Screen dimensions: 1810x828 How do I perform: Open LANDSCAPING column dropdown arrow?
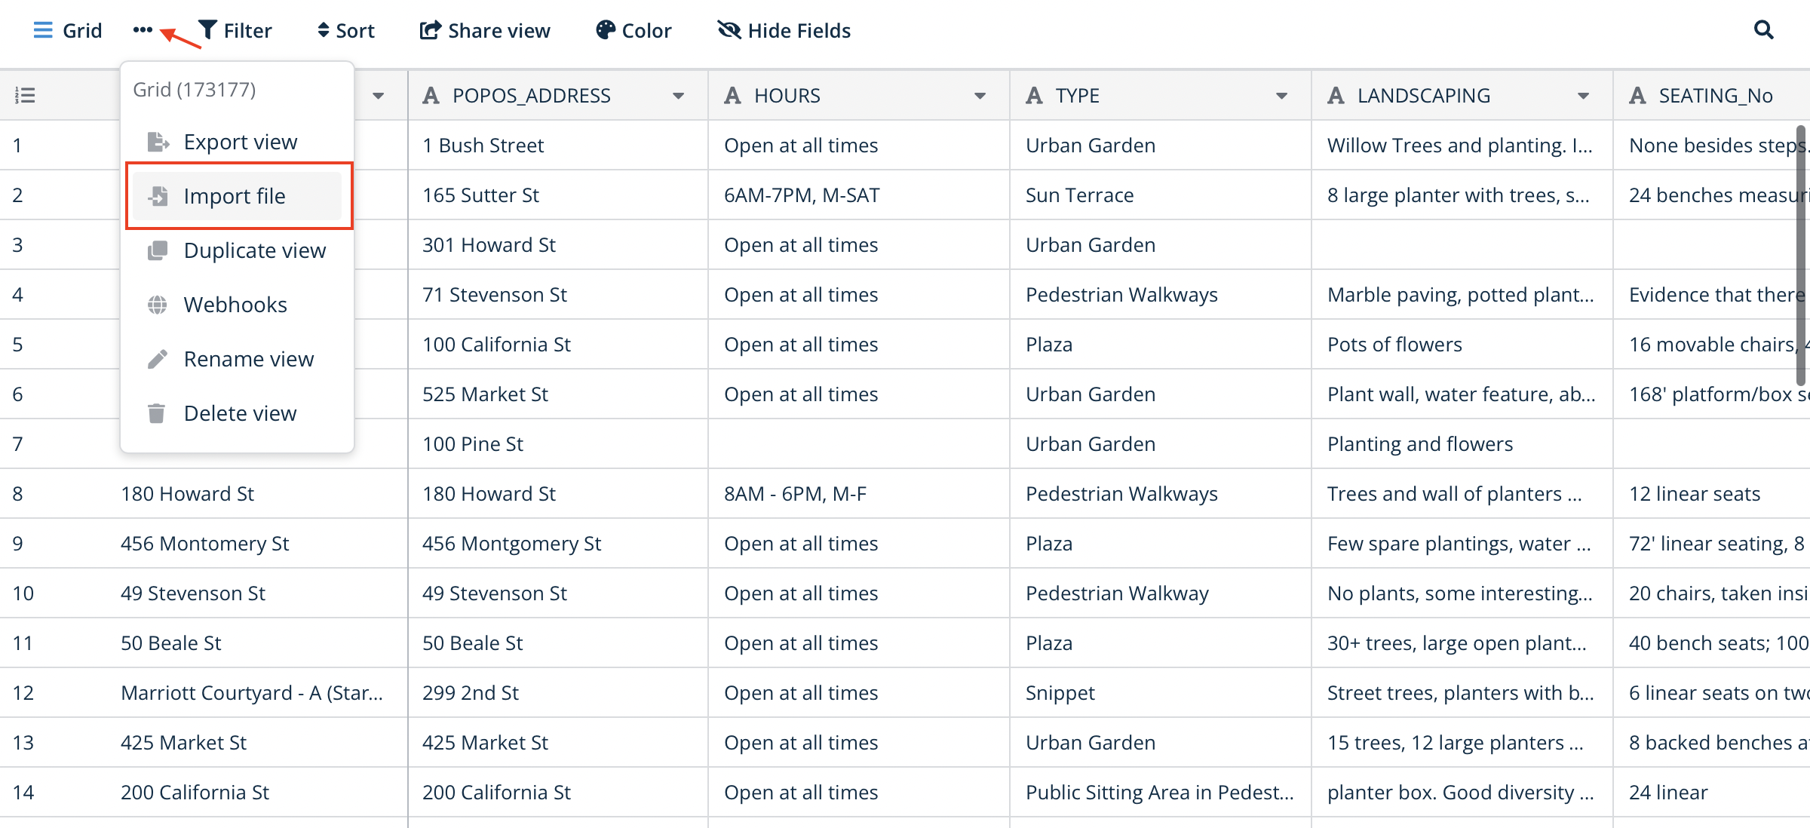(1583, 96)
